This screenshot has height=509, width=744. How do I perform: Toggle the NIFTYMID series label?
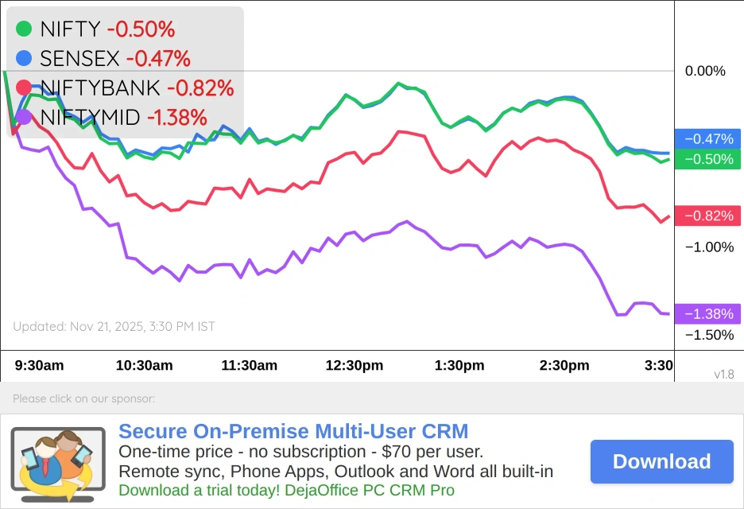click(90, 117)
